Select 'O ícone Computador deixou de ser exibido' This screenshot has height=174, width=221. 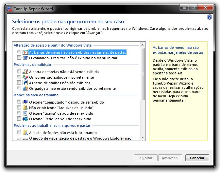66,102
